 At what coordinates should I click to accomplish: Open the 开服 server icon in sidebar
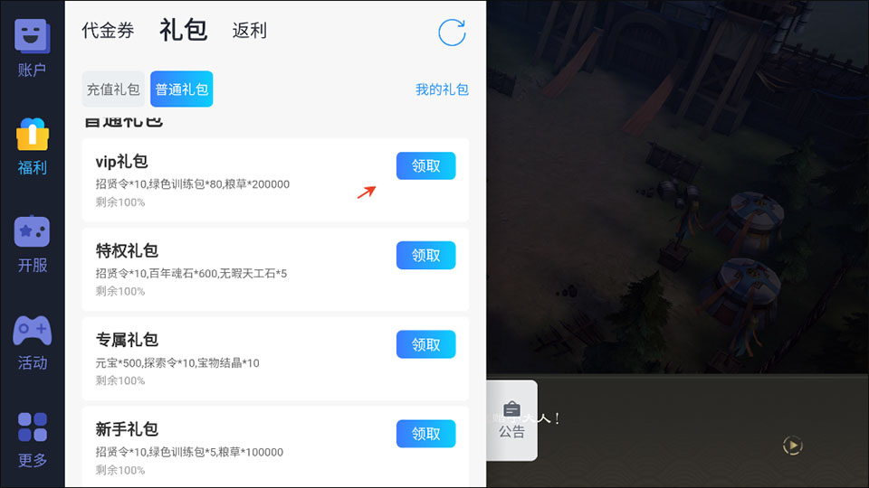point(33,231)
